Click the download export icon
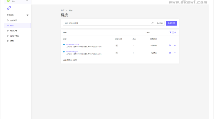This screenshot has height=119, width=214. coord(175,32)
